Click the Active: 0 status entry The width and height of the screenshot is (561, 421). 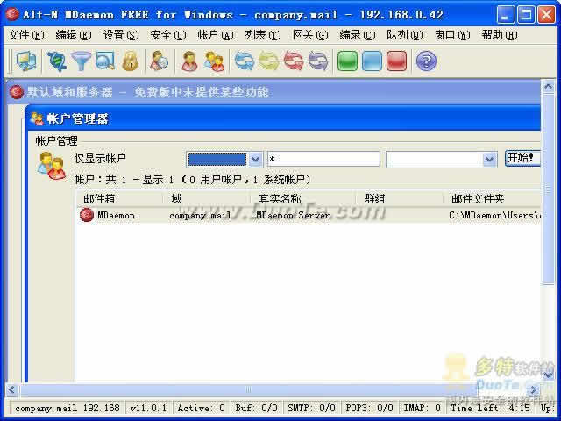(201, 408)
